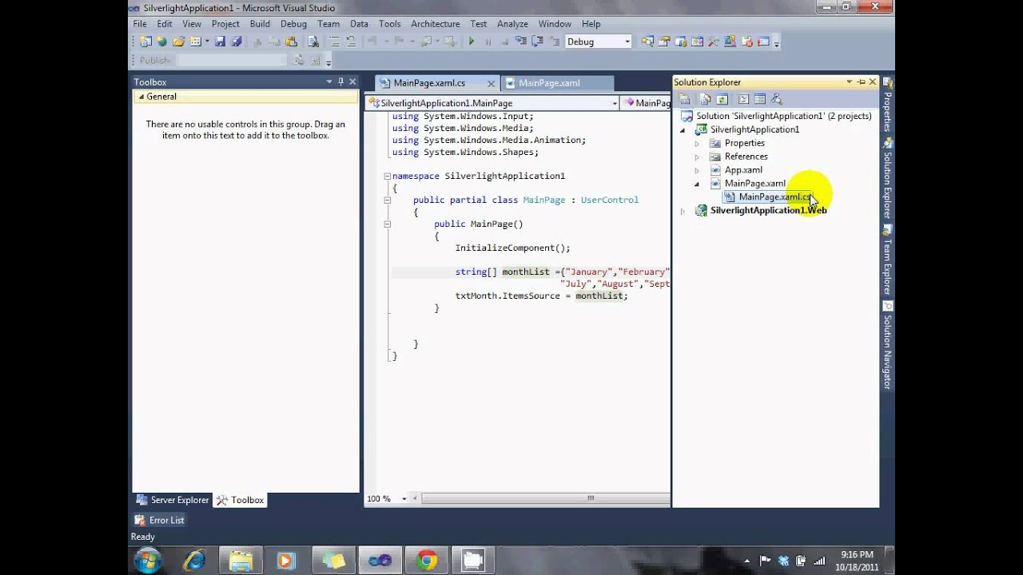Open the Build menu
Viewport: 1023px width, 575px height.
260,24
